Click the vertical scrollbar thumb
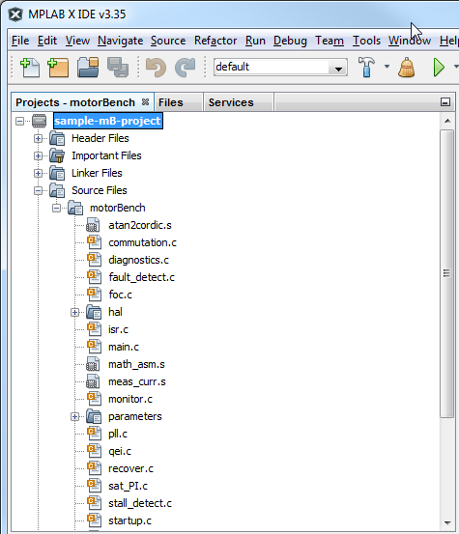Viewport: 459px width, 534px height. coord(446,273)
